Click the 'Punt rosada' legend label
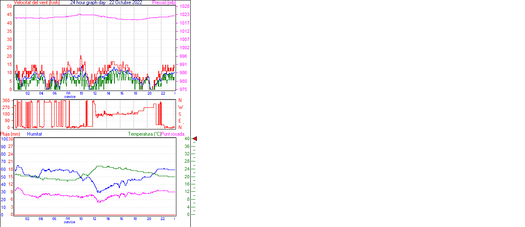The height and width of the screenshot is (227, 525). point(173,134)
